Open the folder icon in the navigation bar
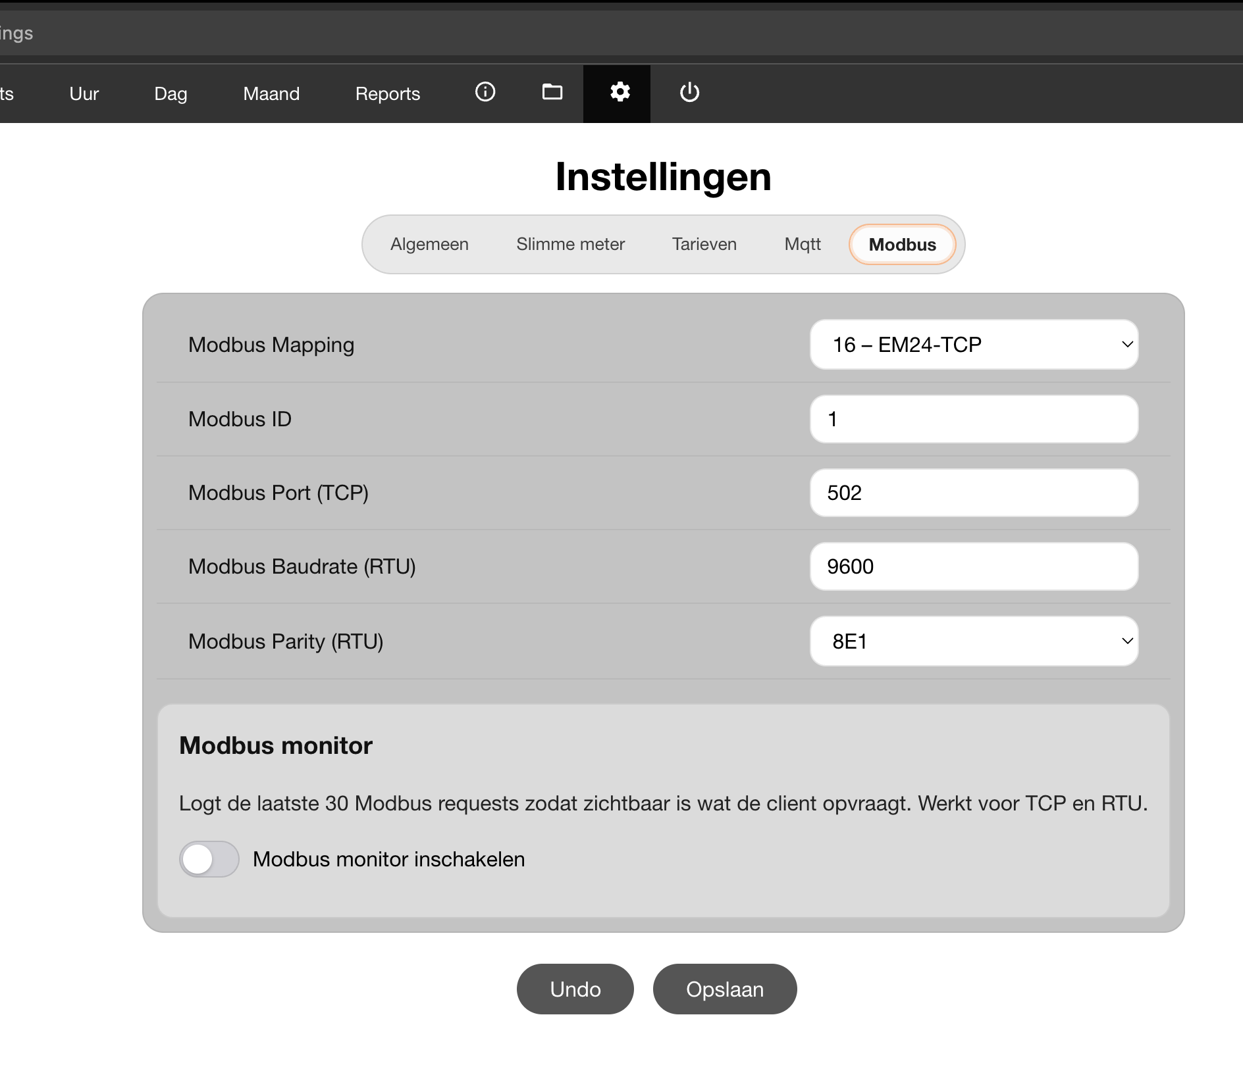1243x1092 pixels. pos(552,92)
